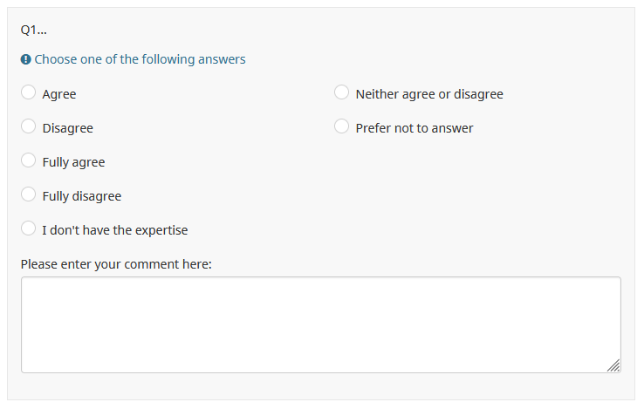Click the comment text area

[x=320, y=324]
